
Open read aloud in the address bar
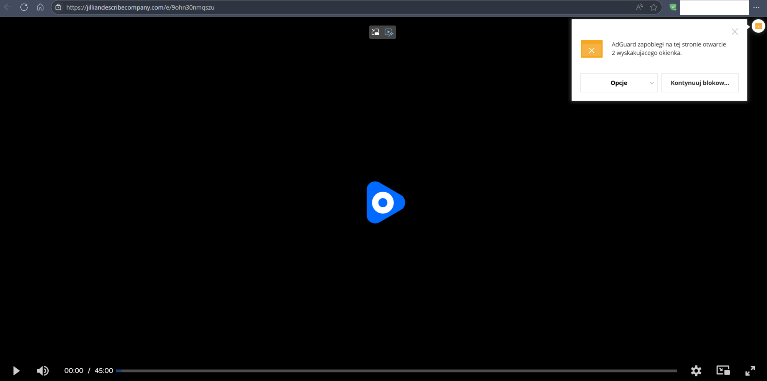(x=639, y=7)
